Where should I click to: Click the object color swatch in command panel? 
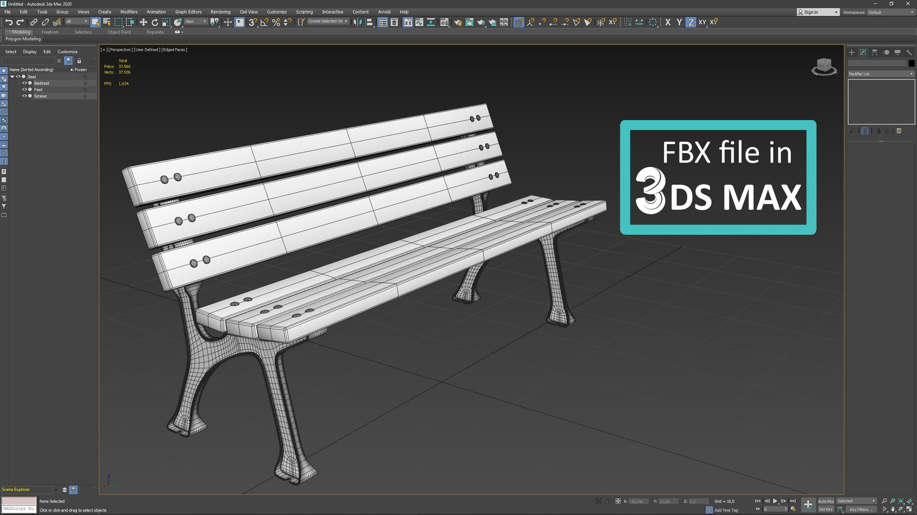(911, 63)
